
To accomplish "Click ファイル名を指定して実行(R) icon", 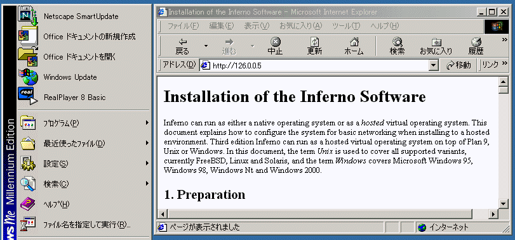I will [x=28, y=225].
